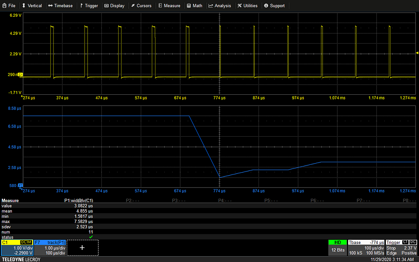Open the Display menu

point(114,5)
